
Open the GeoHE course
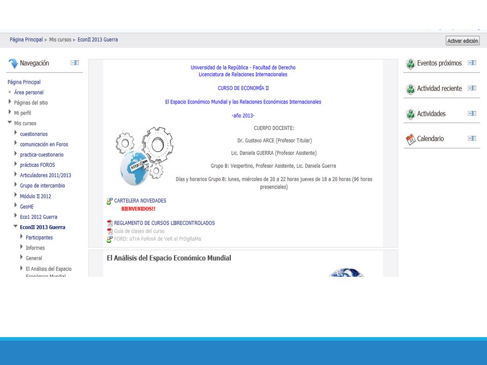[x=27, y=206]
